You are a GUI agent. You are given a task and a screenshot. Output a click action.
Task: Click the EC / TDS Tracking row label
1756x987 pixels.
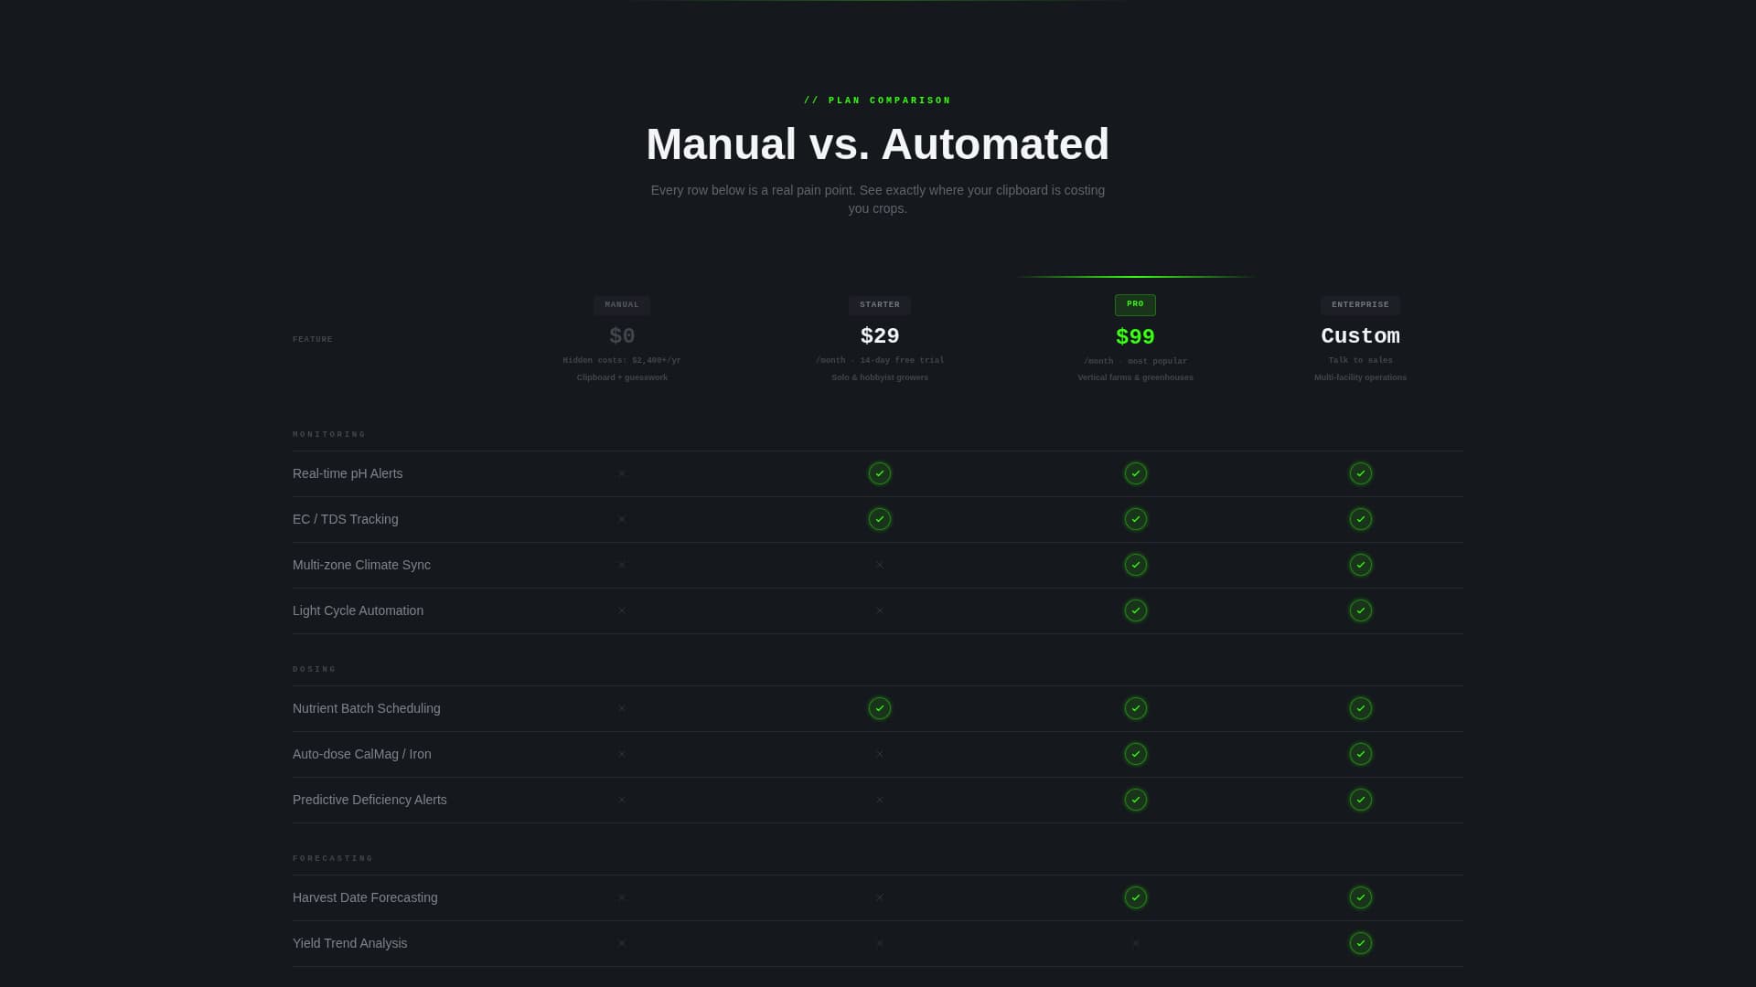pos(346,519)
